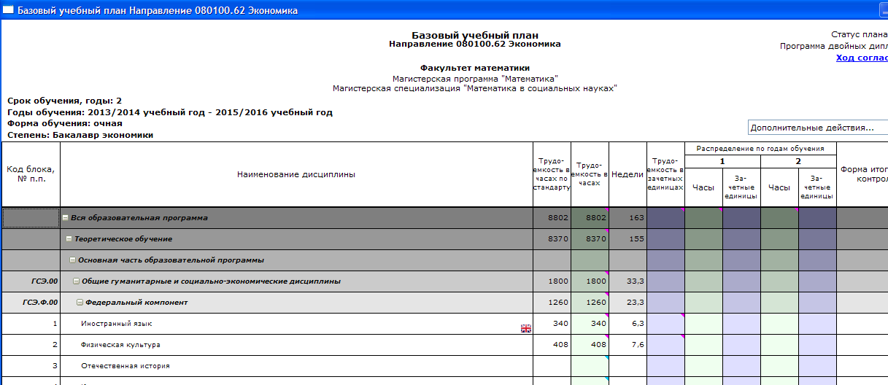
Task: Click the Недели column header
Action: (627, 174)
